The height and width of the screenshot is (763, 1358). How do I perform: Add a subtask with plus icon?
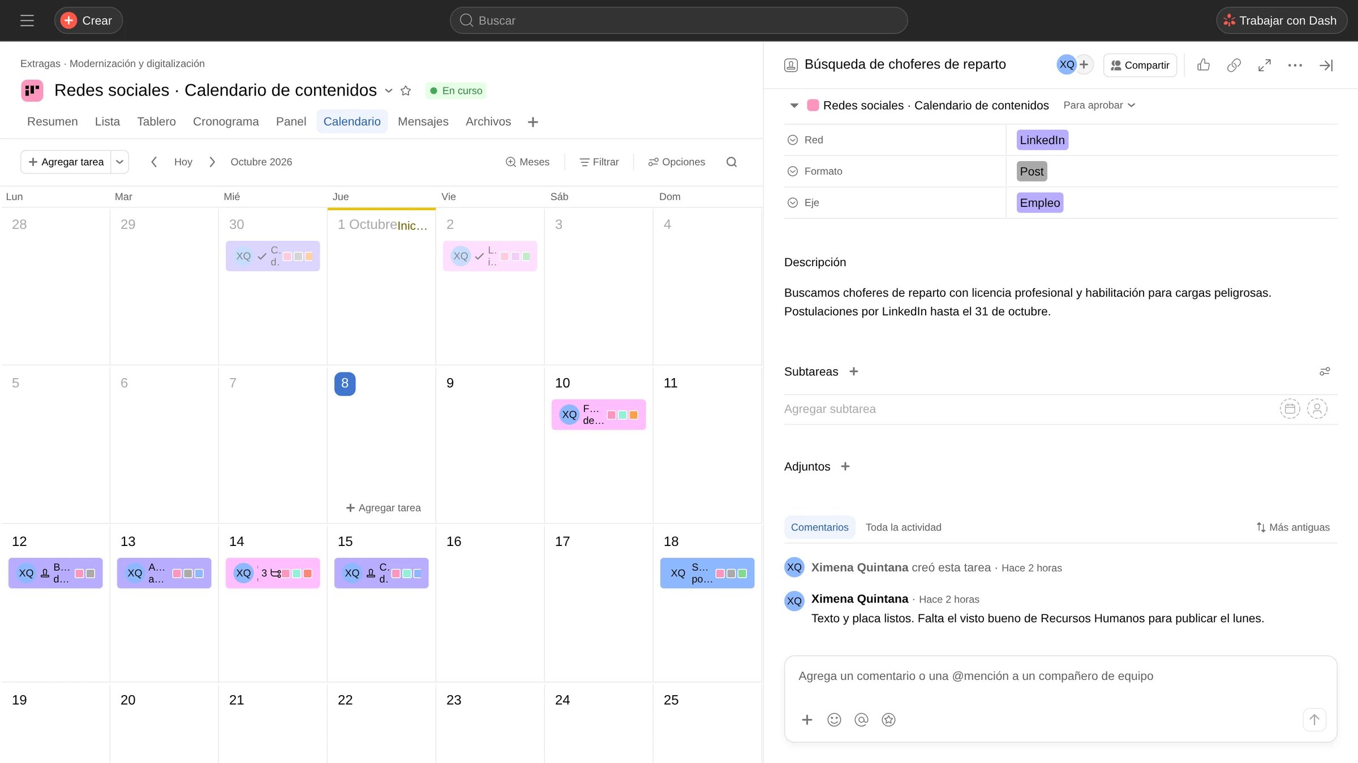click(x=854, y=371)
